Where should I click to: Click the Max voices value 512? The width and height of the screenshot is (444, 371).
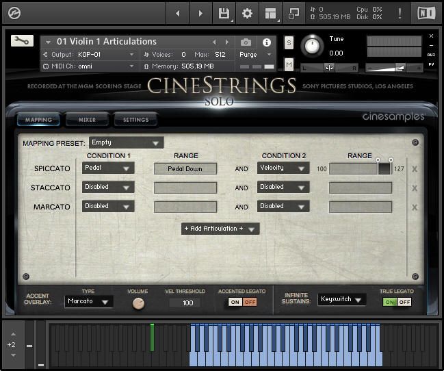(220, 54)
